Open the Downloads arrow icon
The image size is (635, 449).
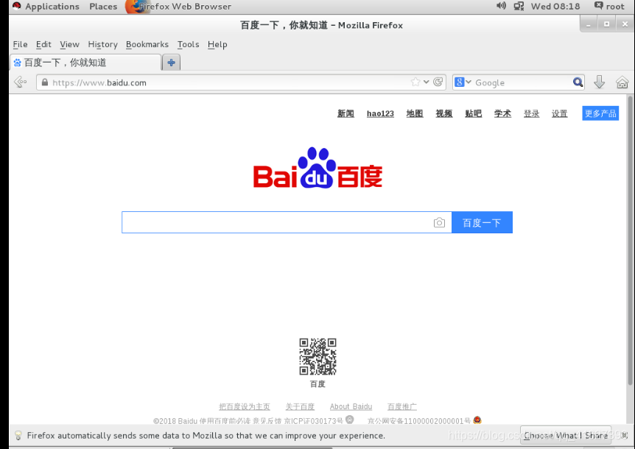coord(600,82)
